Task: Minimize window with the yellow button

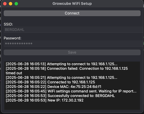Action: (x=11, y=4)
